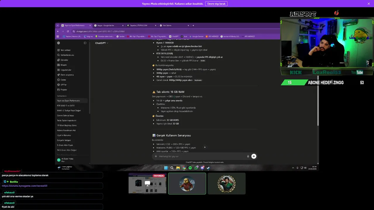Switch to Yayın ve Oyun Performansı tab
Viewport: 374px width, 210px height.
(77, 25)
